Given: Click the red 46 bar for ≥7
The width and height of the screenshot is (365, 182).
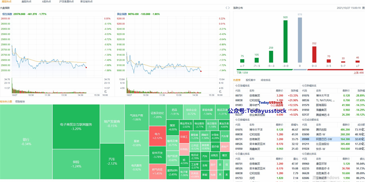Looking at the screenshot, I should [358, 61].
